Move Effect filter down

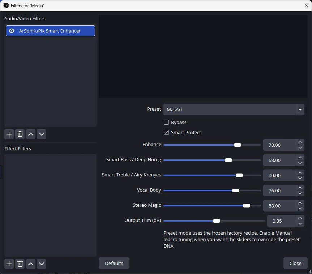click(x=42, y=264)
